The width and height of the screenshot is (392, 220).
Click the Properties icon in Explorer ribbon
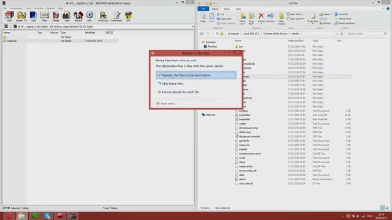(x=312, y=18)
